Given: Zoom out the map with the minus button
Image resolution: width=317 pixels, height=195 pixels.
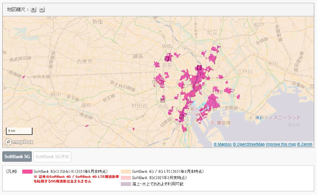Looking at the screenshot, I should click(42, 9).
